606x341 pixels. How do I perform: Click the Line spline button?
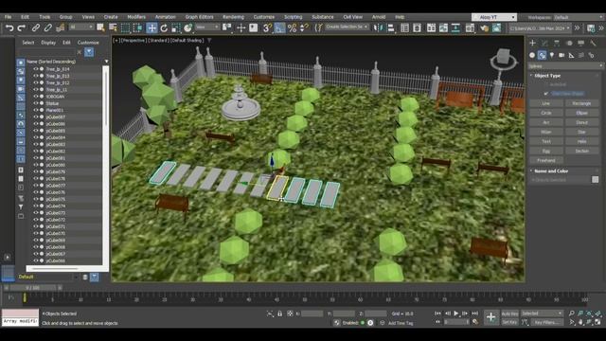[545, 103]
